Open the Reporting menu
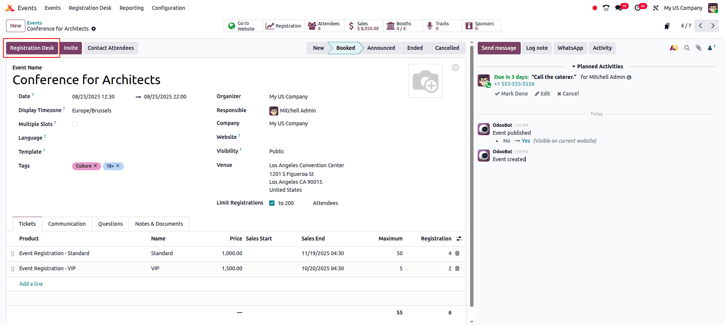 pos(131,8)
